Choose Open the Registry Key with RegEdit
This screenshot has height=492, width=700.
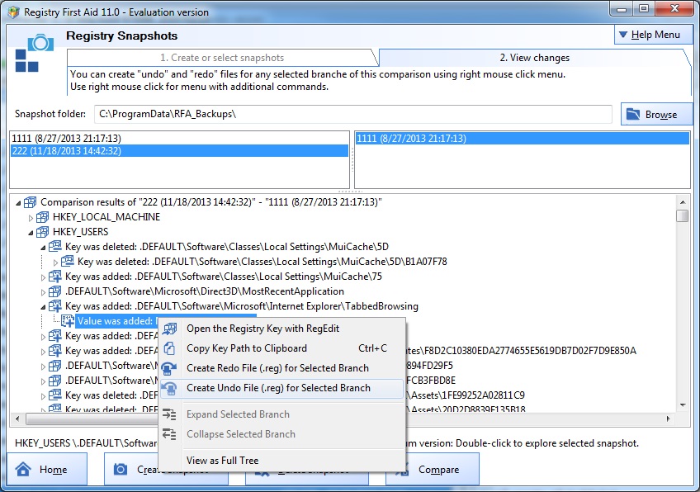point(281,329)
